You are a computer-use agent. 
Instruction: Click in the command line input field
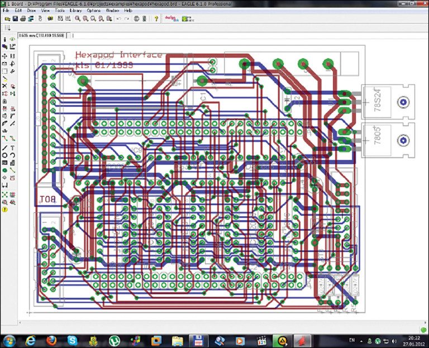[x=223, y=36]
